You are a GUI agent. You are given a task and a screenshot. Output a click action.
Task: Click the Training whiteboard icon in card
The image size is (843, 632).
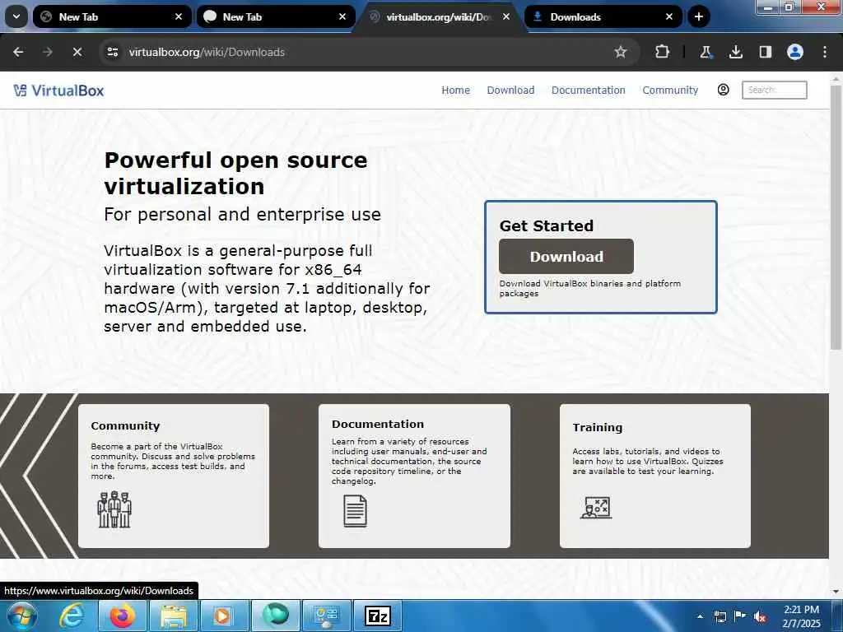[596, 508]
